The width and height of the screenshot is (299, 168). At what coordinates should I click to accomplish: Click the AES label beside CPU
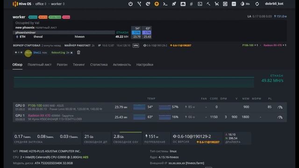click(85, 157)
